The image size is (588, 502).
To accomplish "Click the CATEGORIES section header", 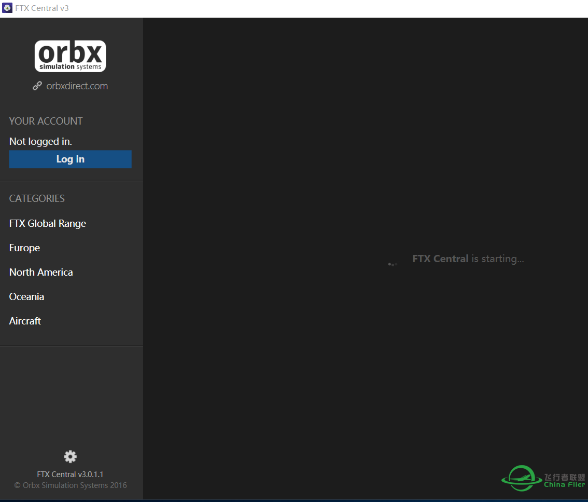I will [37, 198].
